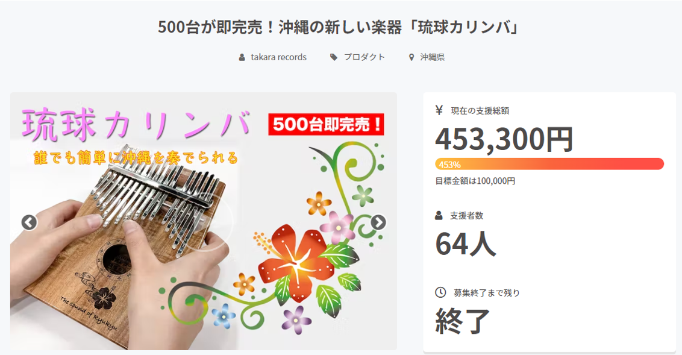Open the takara records profile link
682x355 pixels.
point(279,57)
